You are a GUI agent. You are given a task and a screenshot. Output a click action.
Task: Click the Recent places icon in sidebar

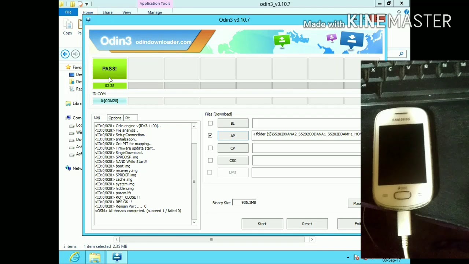[72, 89]
